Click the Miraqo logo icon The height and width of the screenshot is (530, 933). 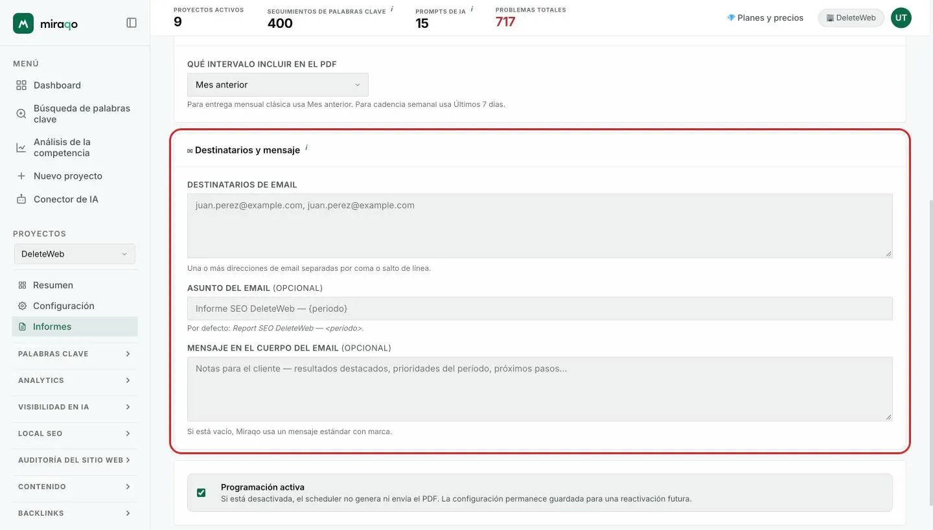pyautogui.click(x=23, y=23)
